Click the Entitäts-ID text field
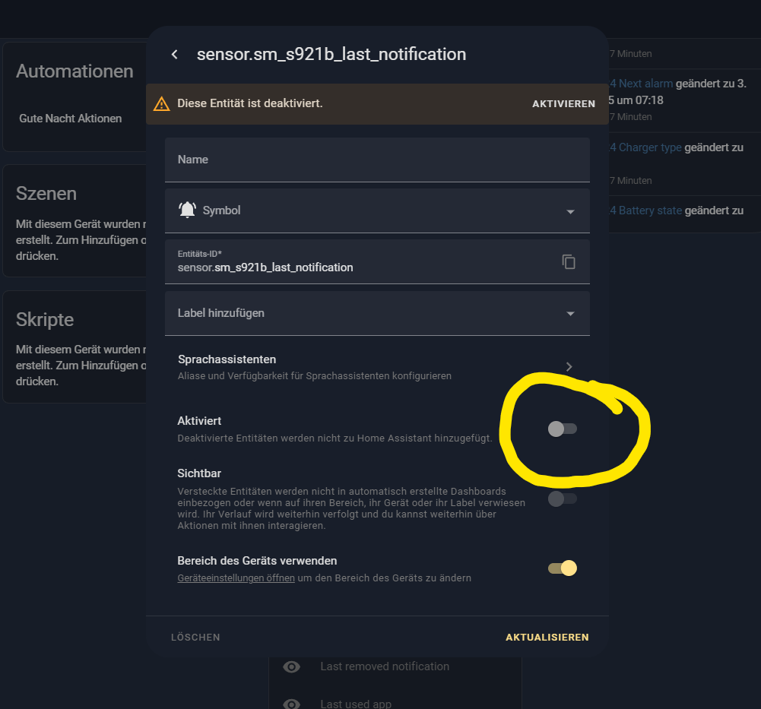Screen dimensions: 761x709 click(362, 261)
